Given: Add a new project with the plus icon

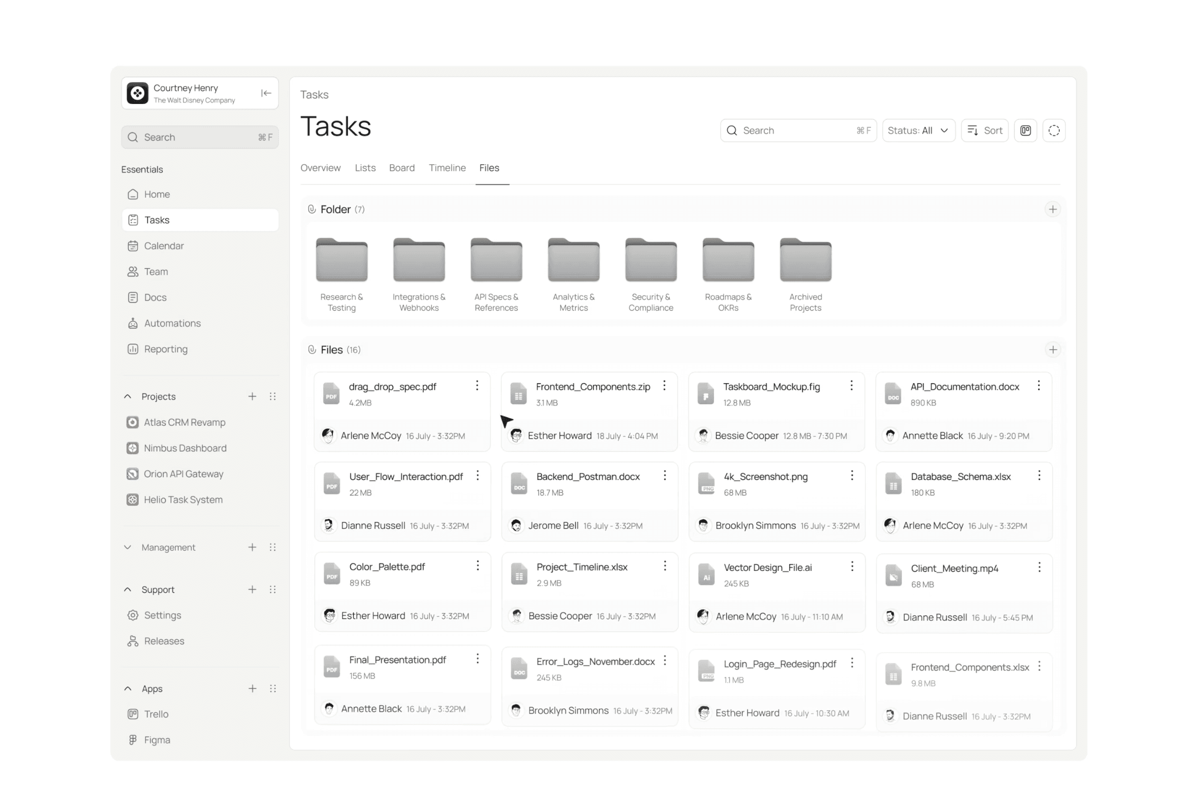Looking at the screenshot, I should pos(252,396).
